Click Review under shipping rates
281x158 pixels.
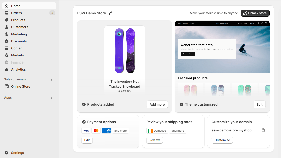pos(155,140)
